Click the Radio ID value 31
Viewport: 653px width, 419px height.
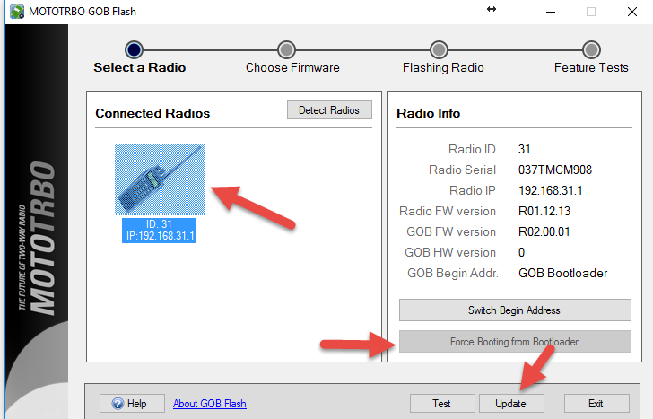[x=525, y=149]
